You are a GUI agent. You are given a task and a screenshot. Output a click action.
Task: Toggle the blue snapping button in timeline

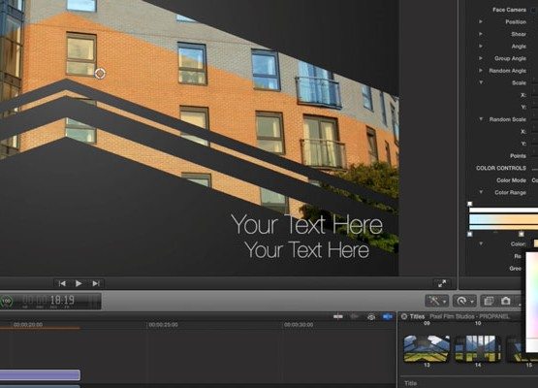[388, 316]
